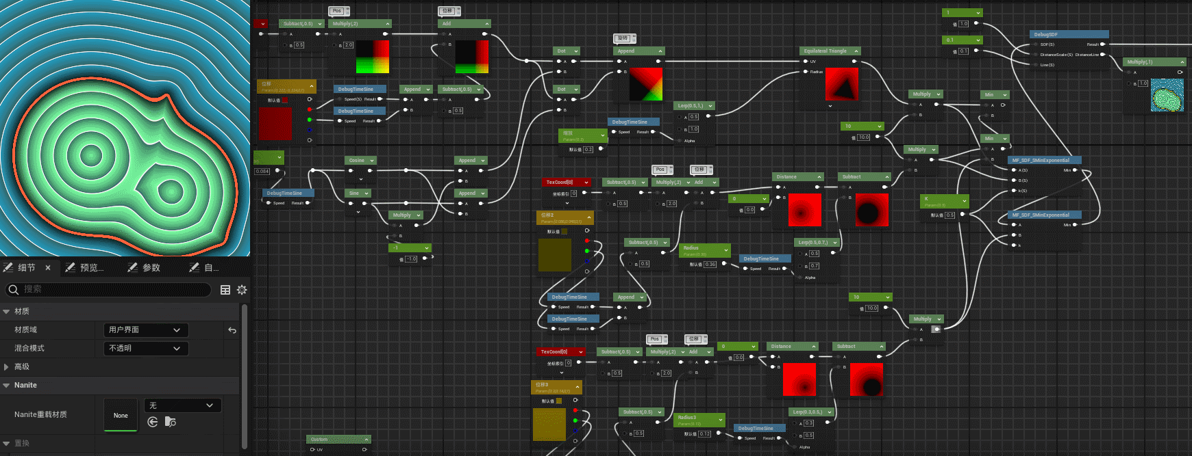Collapse the Append node with color preview

(x=660, y=51)
